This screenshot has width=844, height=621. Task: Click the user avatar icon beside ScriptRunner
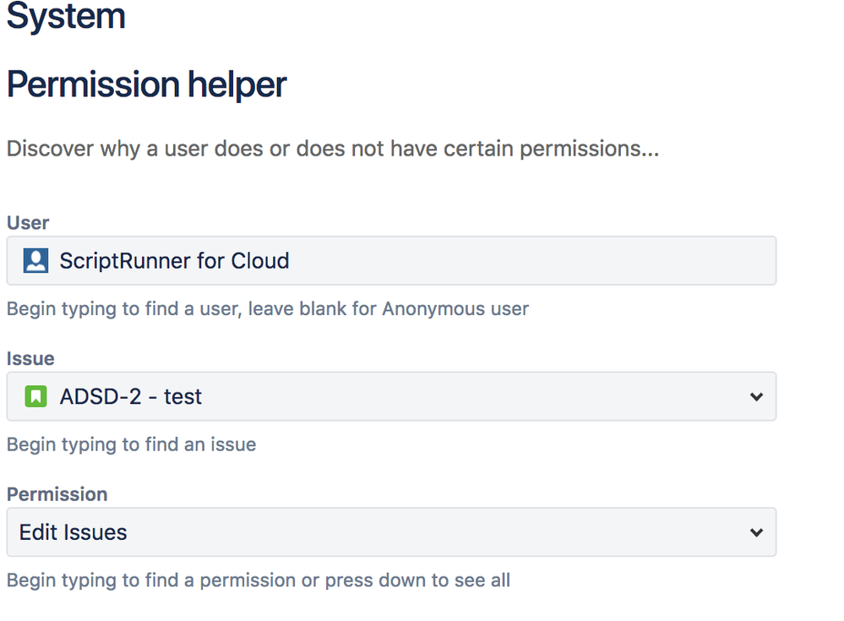pos(35,260)
